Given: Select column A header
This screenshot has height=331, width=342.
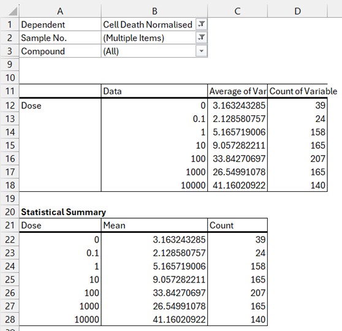Looking at the screenshot, I should [x=60, y=11].
